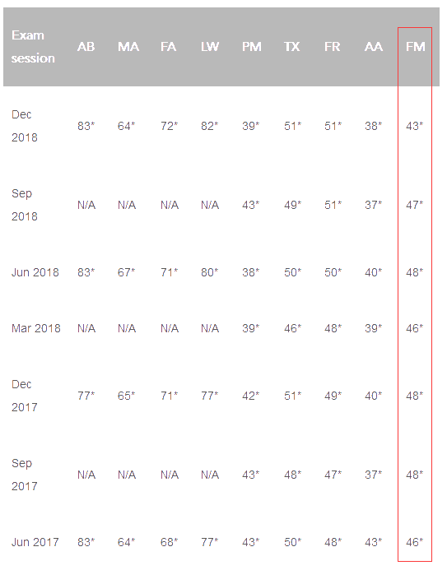Click MA value 67* for Jun 2018
Screen dimensions: 447x584
click(x=127, y=272)
